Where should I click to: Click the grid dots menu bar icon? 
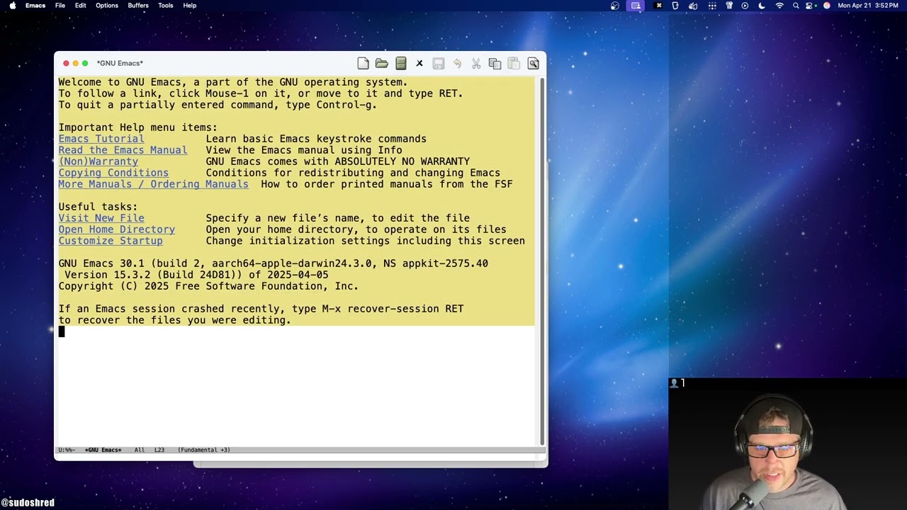pos(712,6)
